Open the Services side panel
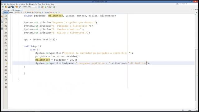Image resolution: width=199 pixels, height=112 pixels. 2,27
